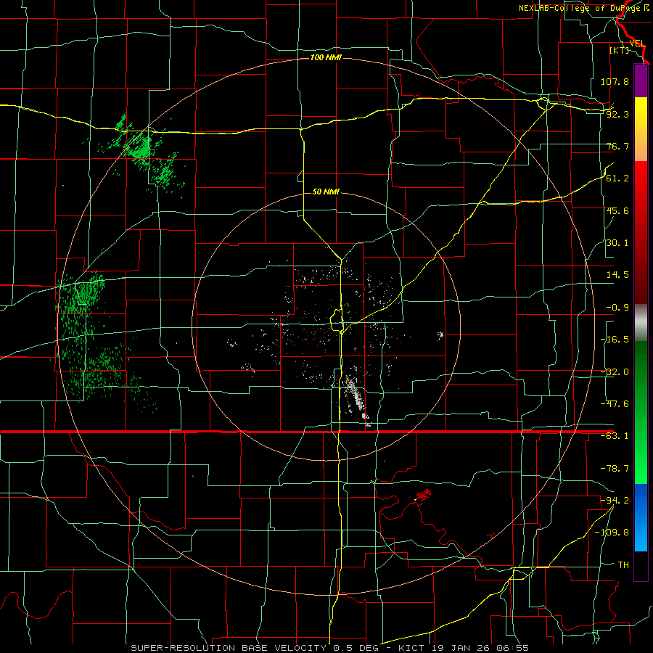Click the 45.6 velocity scale value
The height and width of the screenshot is (653, 653).
[617, 210]
